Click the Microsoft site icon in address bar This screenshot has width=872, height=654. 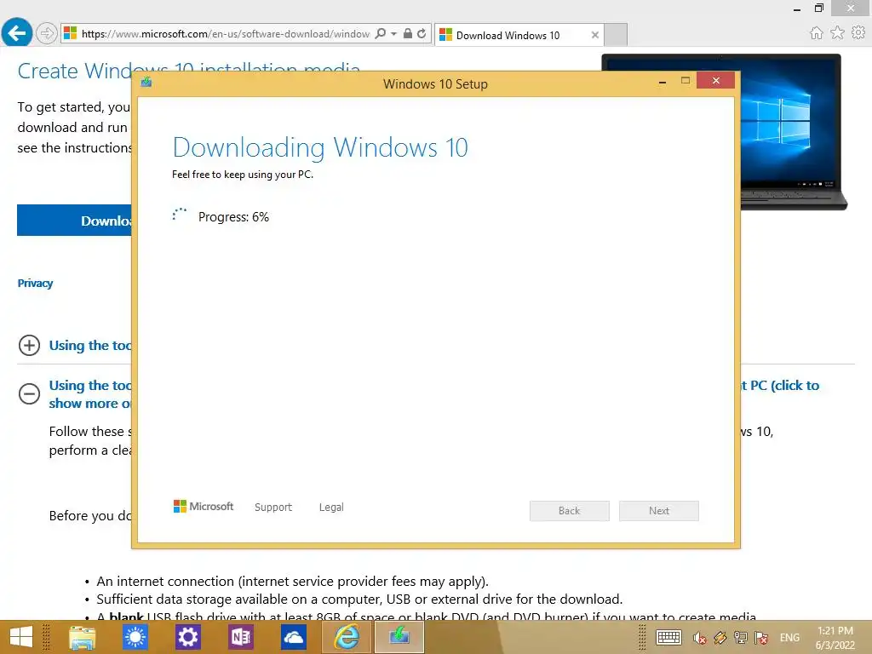(70, 33)
